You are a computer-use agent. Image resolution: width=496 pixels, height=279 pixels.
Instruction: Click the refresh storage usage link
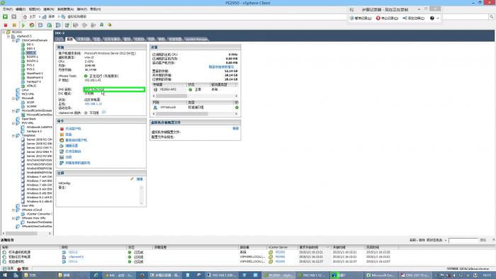221,67
